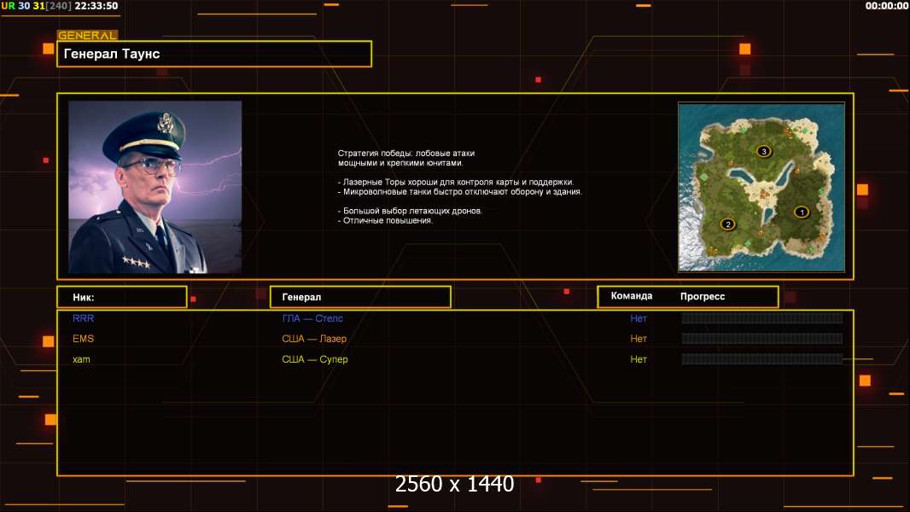The height and width of the screenshot is (512, 910).
Task: Select player name xam
Action: [81, 359]
